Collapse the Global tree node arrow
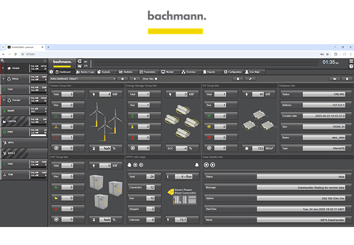354x245 pixels. tap(3, 68)
